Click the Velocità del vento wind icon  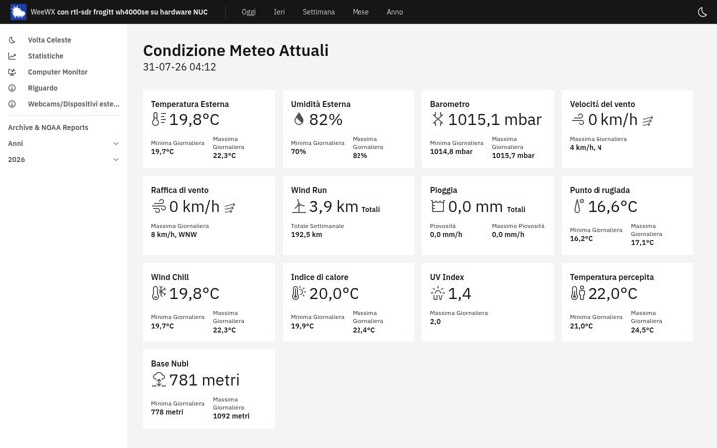[578, 119]
